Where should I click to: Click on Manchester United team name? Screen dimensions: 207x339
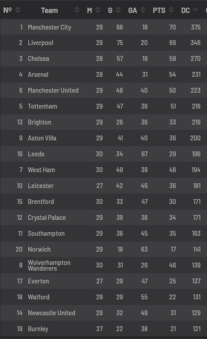(x=53, y=91)
